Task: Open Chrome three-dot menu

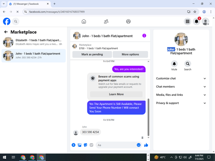Action: [211, 12]
